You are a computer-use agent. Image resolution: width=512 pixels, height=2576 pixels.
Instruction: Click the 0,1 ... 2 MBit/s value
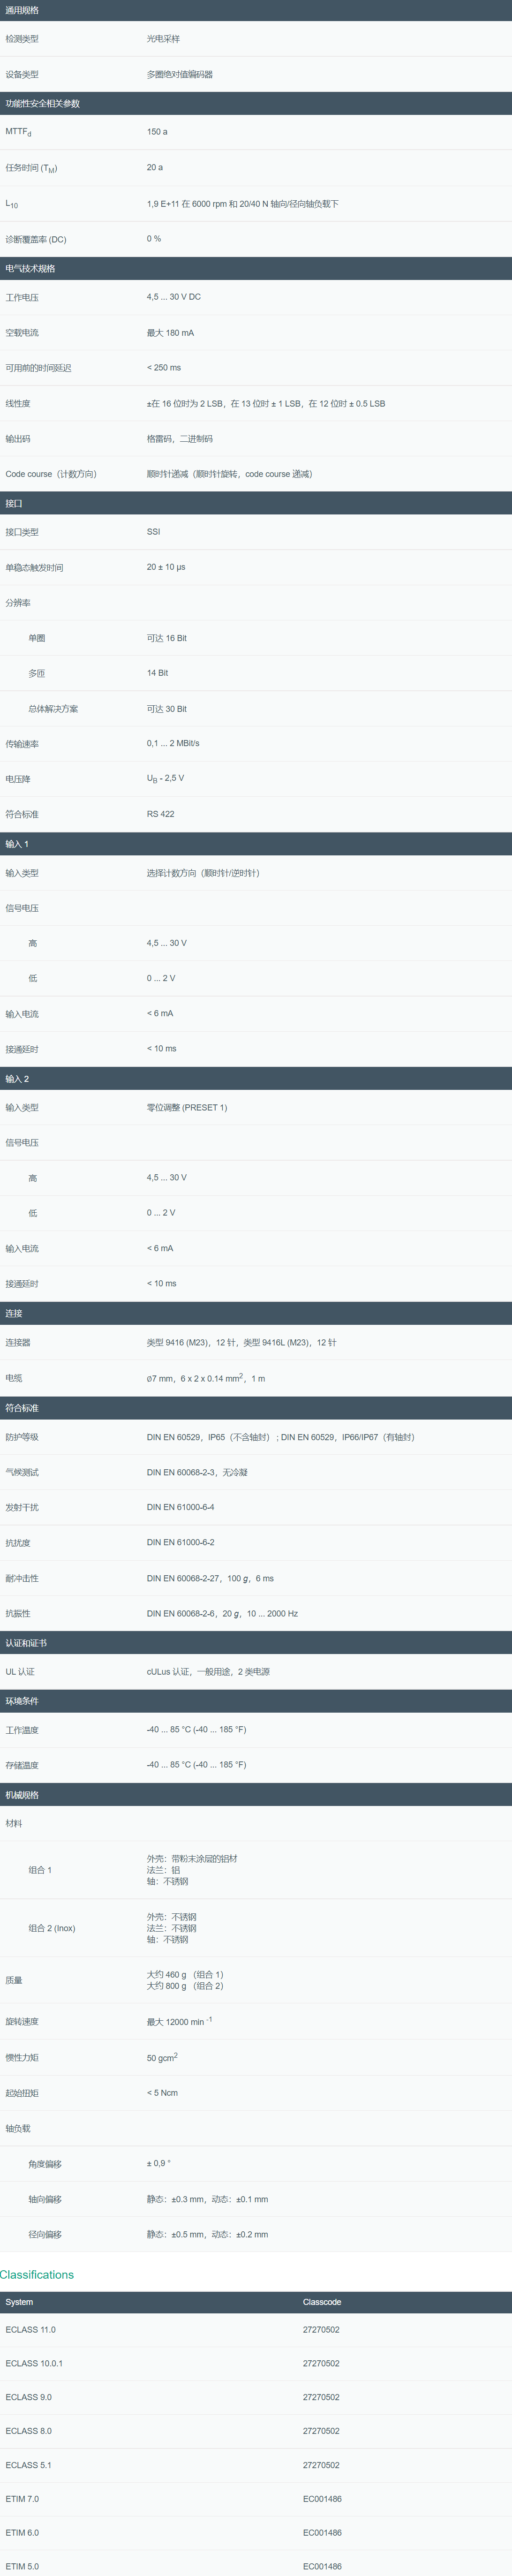point(173,743)
